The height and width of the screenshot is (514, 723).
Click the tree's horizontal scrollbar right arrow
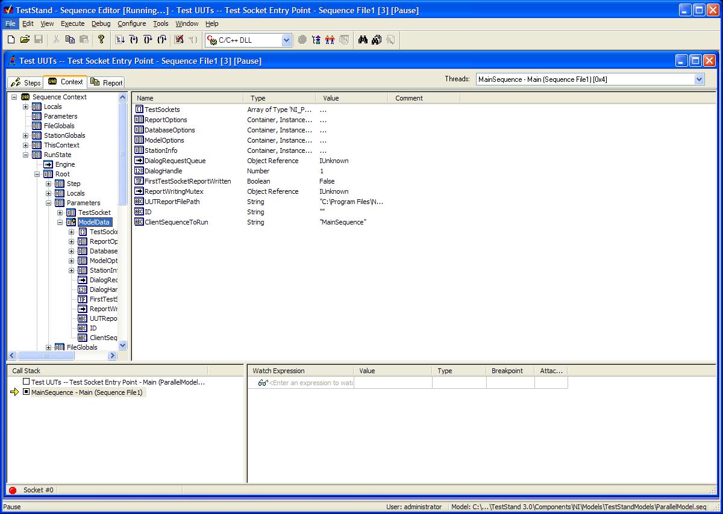(x=112, y=356)
